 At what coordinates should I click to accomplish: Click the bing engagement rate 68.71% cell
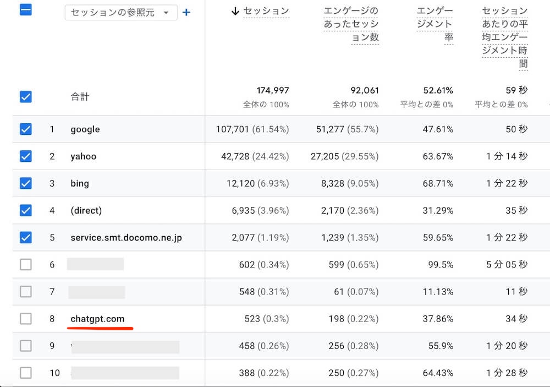click(x=438, y=183)
